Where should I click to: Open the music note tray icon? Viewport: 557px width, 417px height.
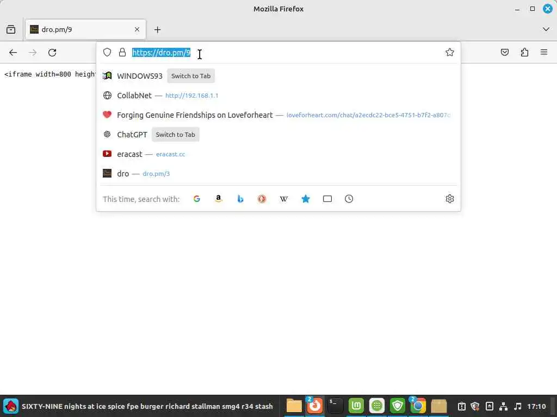point(518,406)
